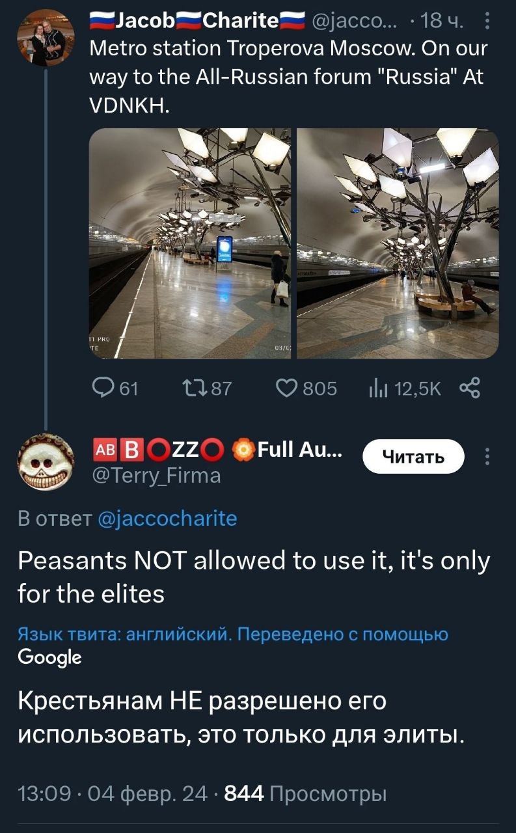
Task: Click the Google translation attribution
Action: pos(50,657)
